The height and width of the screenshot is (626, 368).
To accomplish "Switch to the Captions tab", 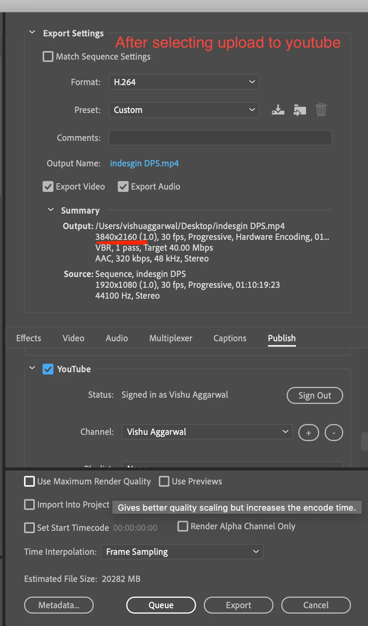I will (230, 338).
